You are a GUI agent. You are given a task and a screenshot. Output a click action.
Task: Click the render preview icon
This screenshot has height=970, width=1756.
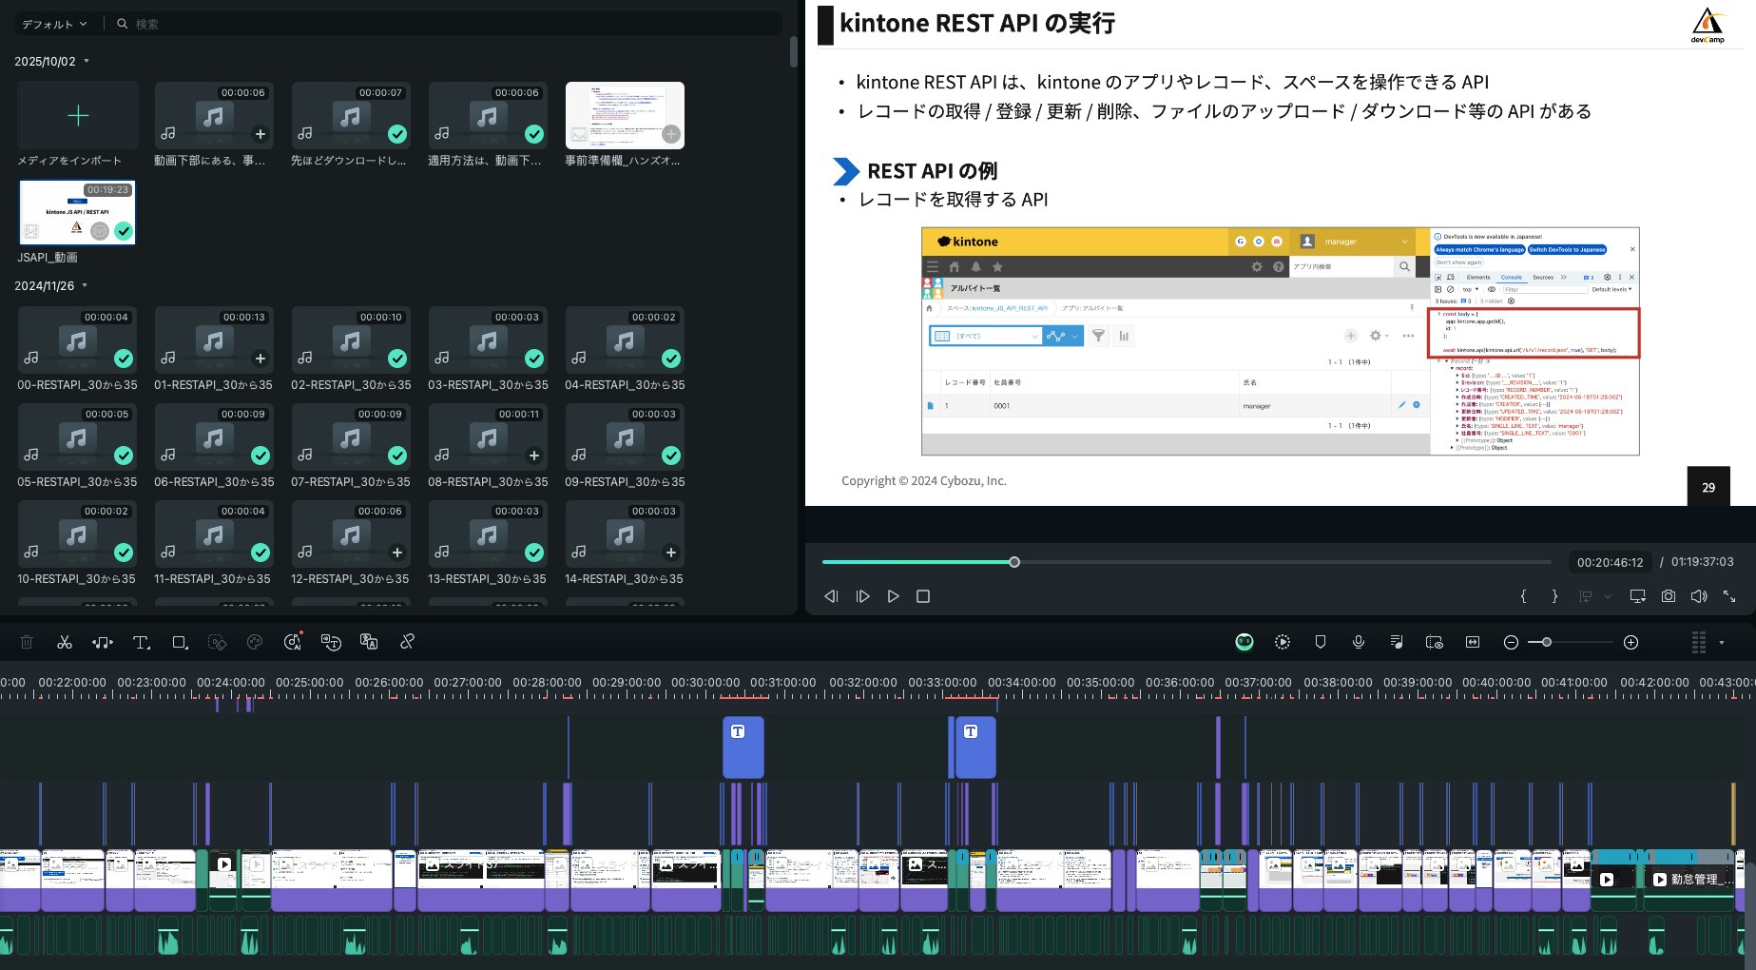tap(1283, 643)
